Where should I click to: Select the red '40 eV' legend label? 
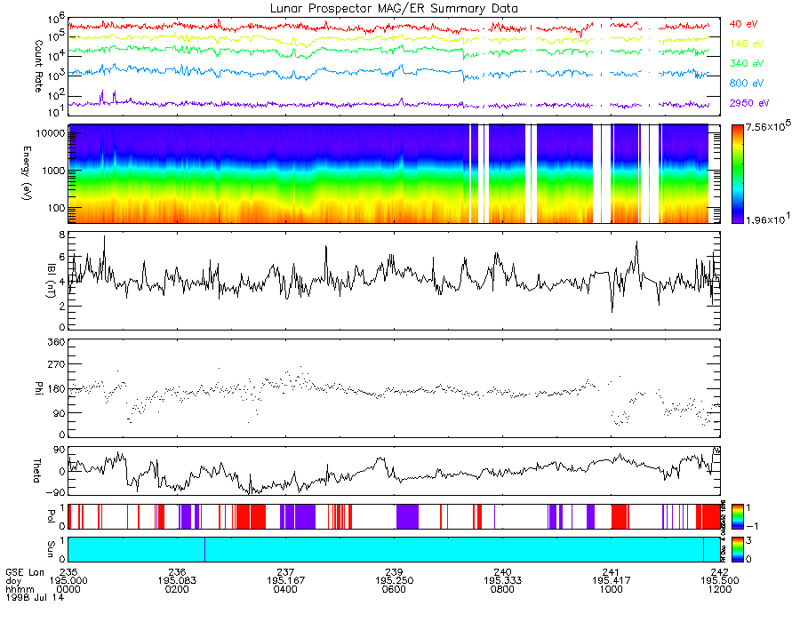pos(743,25)
